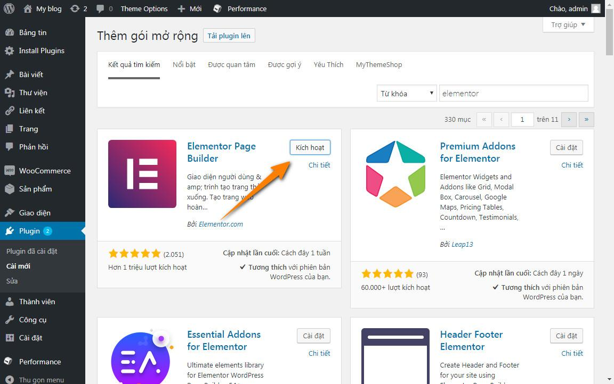Click admin avatar icon
Viewport: 614px width, 384px height.
point(595,9)
